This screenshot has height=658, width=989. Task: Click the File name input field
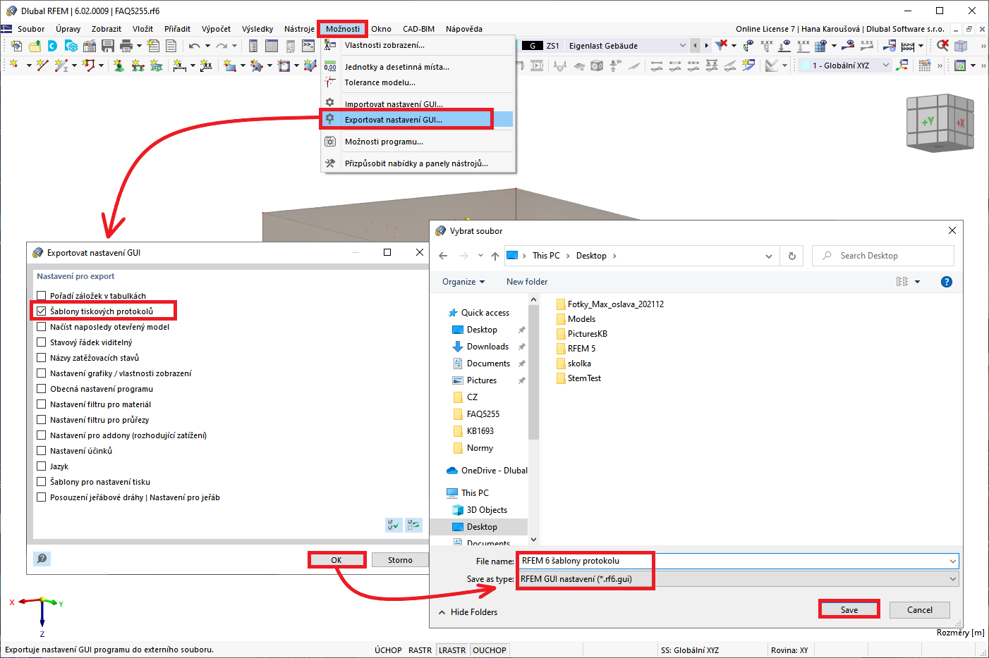point(733,561)
